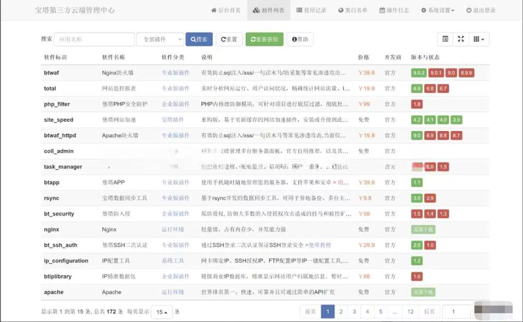Screen dimensions: 523x322
Task: Toggle site_speed version 4.2 badge
Action: click(x=417, y=120)
